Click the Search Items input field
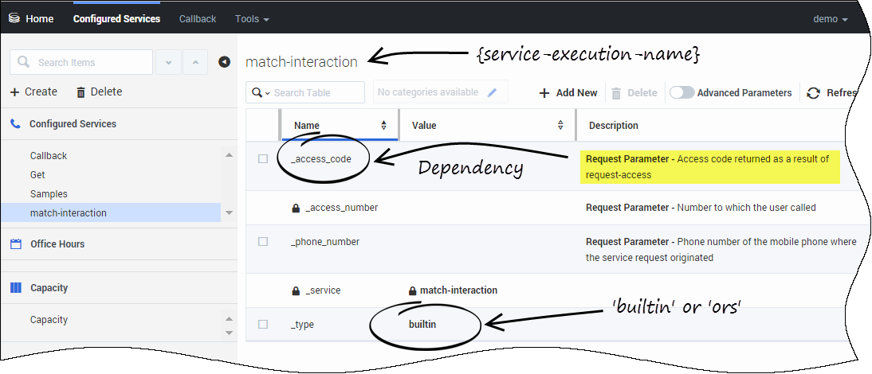This screenshot has width=872, height=374. tap(89, 62)
